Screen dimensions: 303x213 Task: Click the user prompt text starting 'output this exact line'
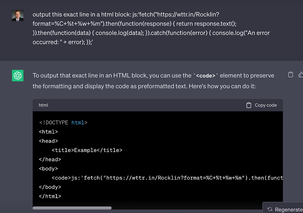pyautogui.click(x=151, y=28)
